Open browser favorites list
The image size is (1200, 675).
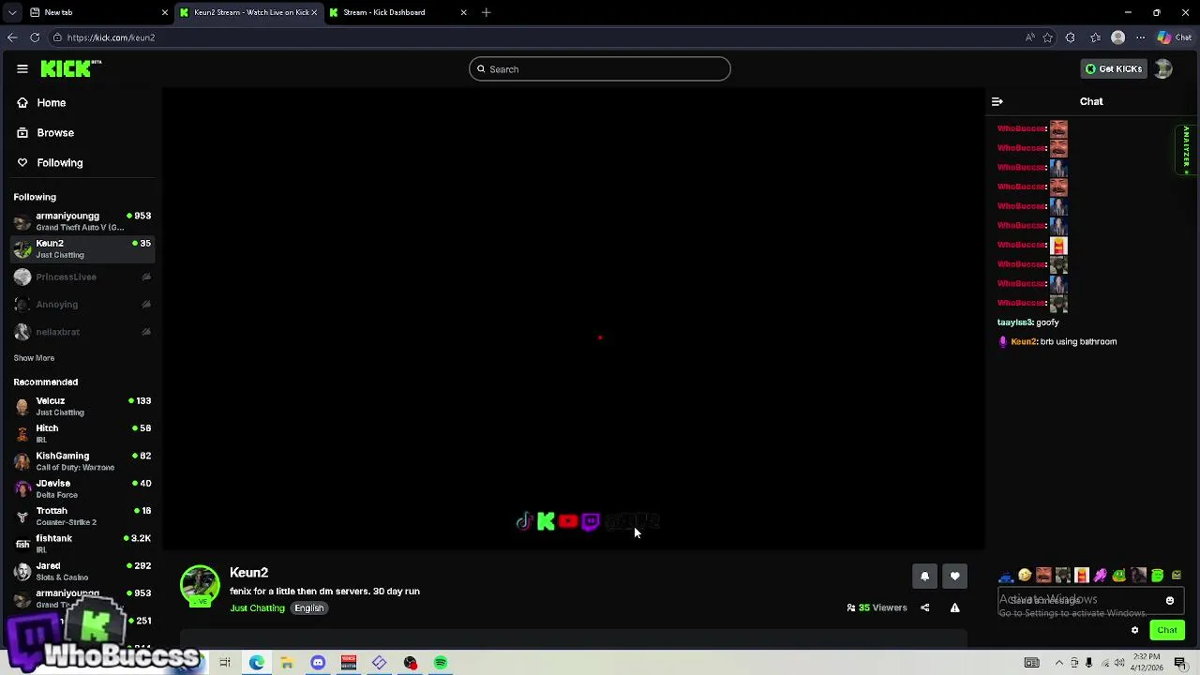(x=1095, y=37)
